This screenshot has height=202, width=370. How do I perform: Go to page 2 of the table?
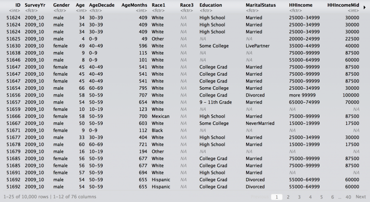[x=288, y=197]
